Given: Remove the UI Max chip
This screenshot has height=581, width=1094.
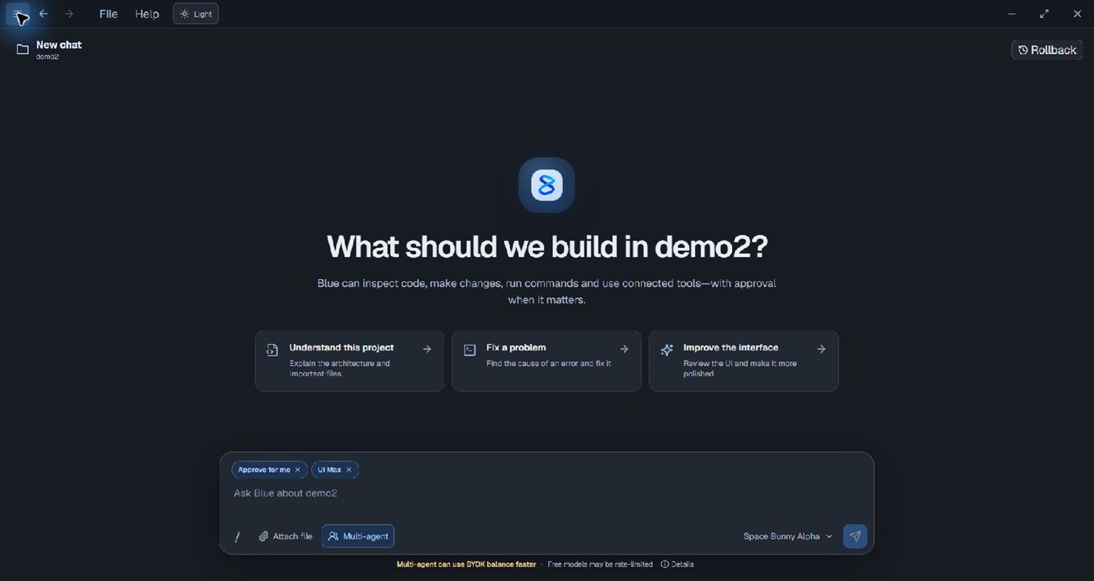Looking at the screenshot, I should point(349,470).
